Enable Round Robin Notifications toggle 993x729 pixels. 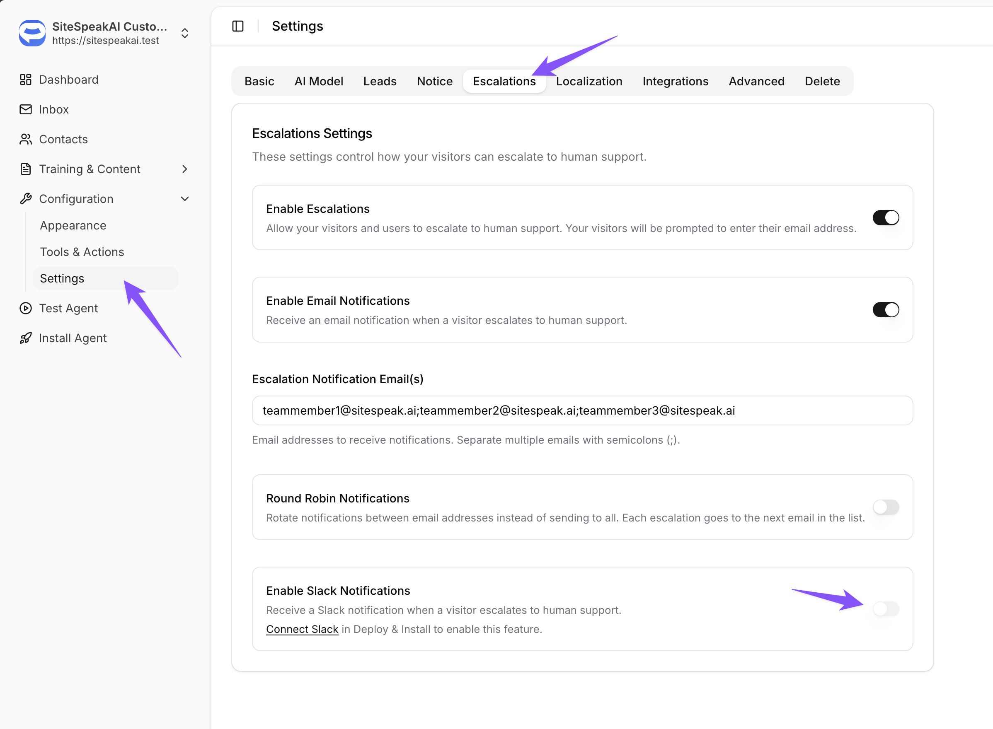(x=885, y=507)
